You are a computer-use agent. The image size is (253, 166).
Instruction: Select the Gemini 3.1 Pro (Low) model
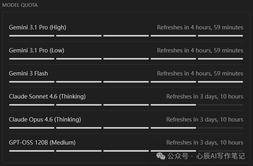tap(37, 50)
